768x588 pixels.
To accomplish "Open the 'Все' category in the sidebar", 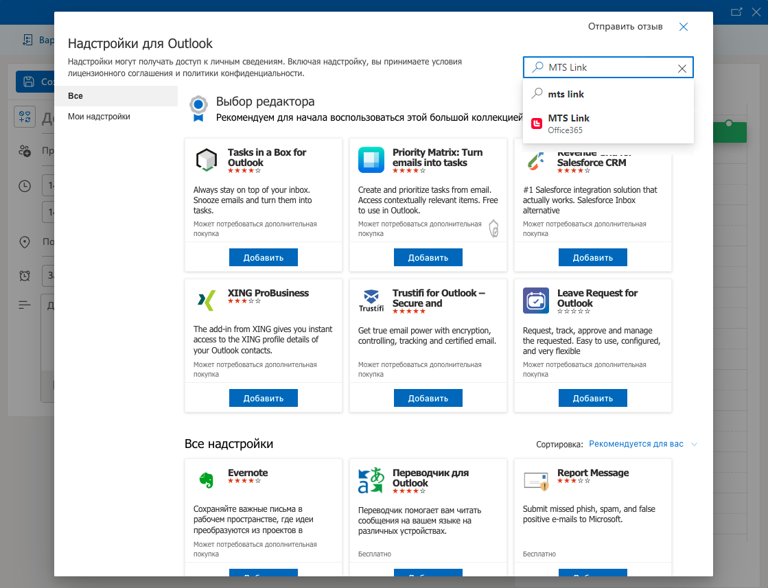I will coord(116,96).
